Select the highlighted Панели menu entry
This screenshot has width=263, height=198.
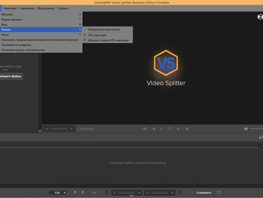(x=41, y=30)
